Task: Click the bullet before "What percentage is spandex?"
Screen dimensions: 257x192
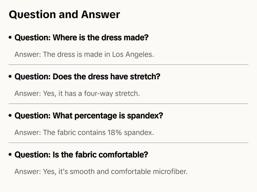Action: coord(11,116)
